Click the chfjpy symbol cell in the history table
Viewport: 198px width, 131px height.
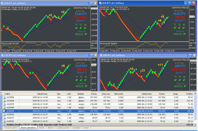point(81,118)
